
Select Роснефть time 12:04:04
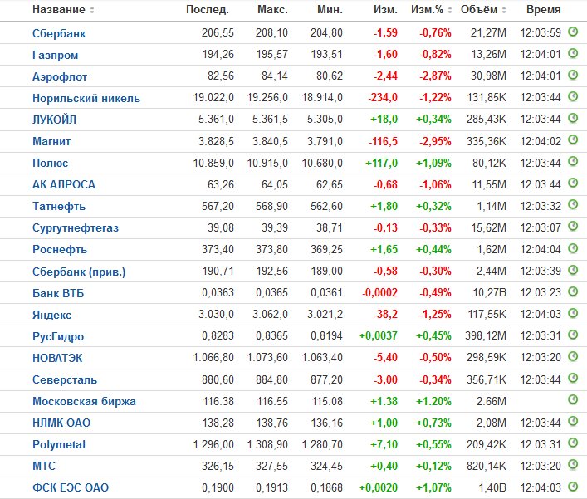[x=541, y=250]
